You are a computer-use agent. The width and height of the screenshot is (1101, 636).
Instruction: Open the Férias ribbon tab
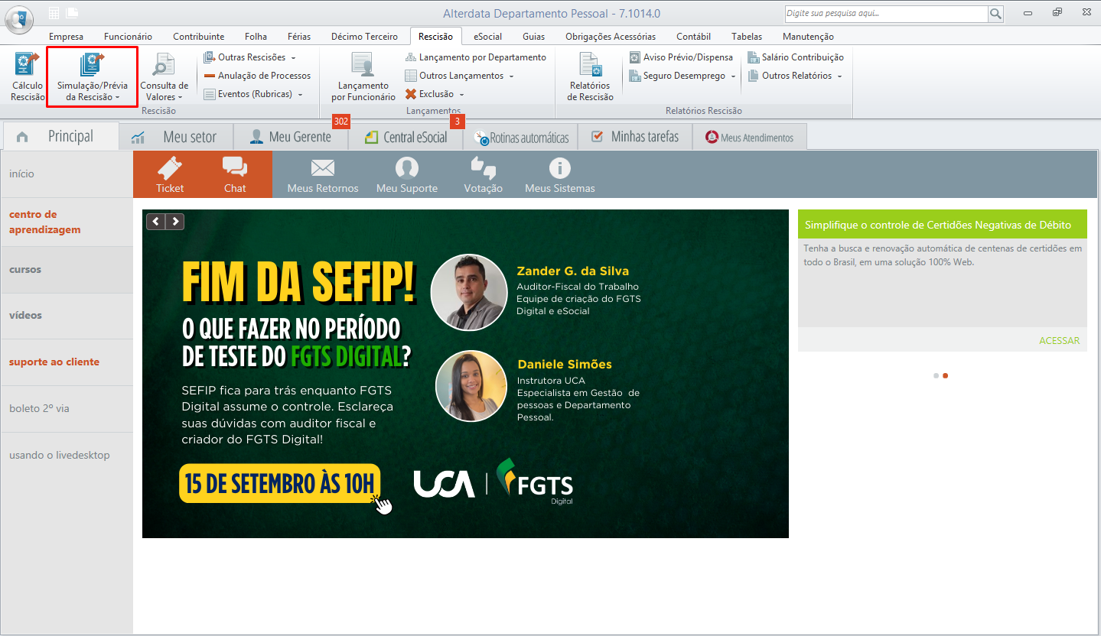tap(299, 37)
